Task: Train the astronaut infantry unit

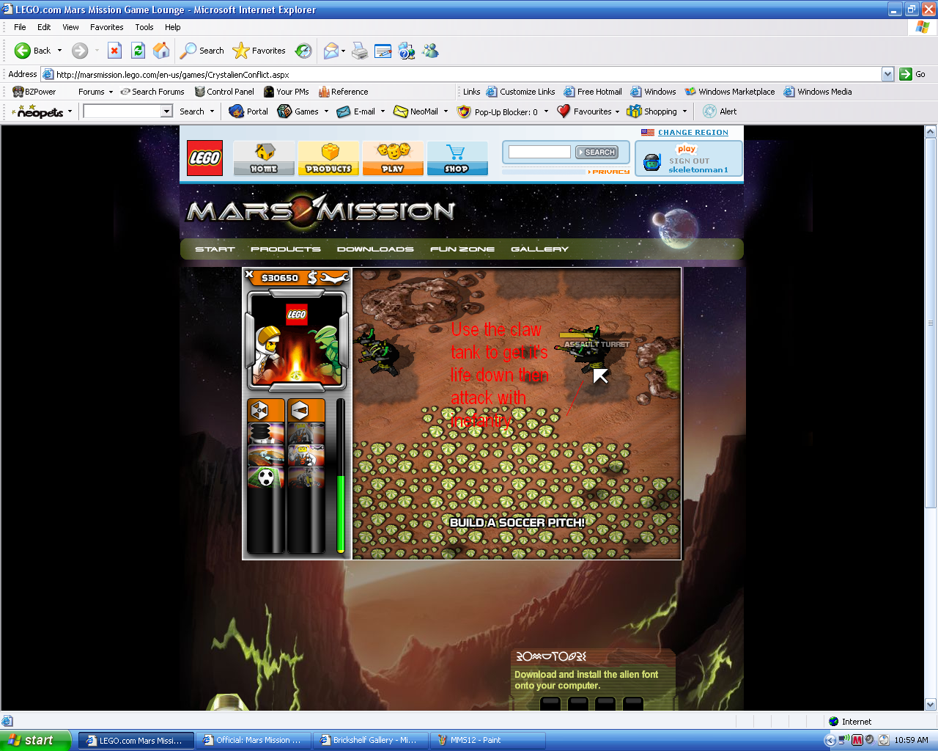Action: click(x=306, y=455)
